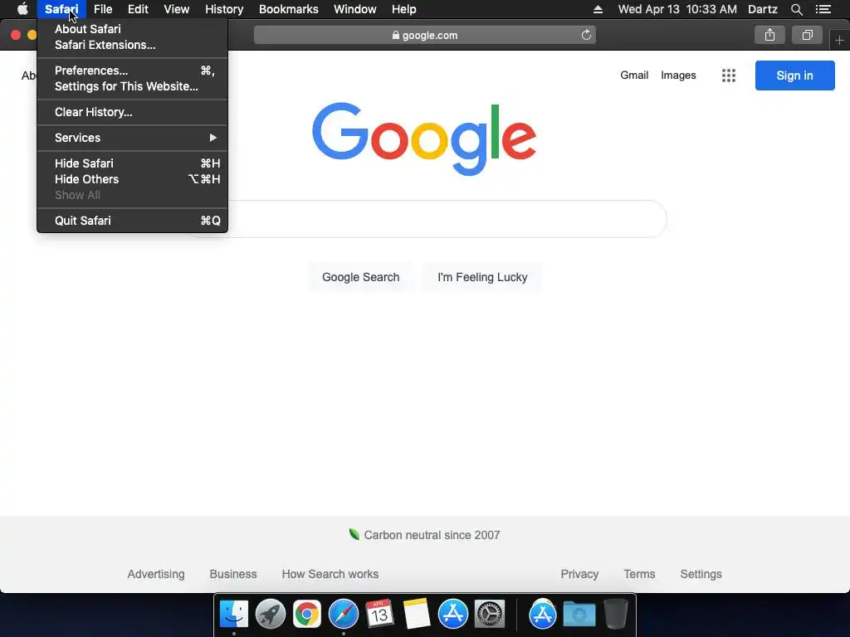Open the Bookmarks menu in menu bar
Image resolution: width=850 pixels, height=637 pixels.
pyautogui.click(x=288, y=9)
